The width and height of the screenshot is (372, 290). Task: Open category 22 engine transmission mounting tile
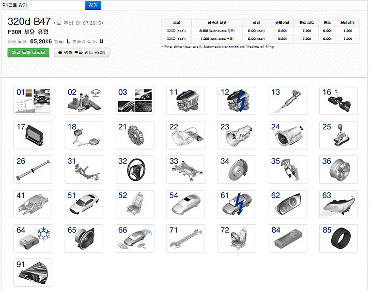click(186, 135)
